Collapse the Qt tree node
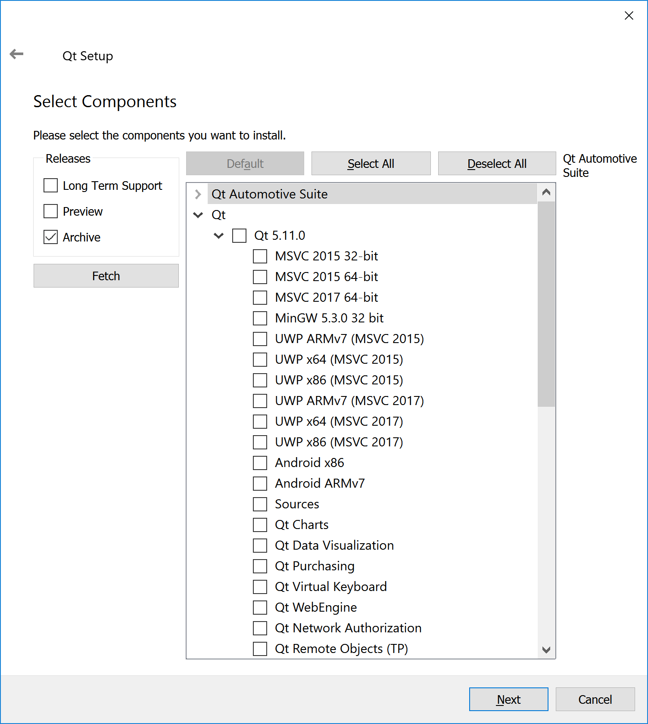The image size is (648, 724). [x=198, y=215]
